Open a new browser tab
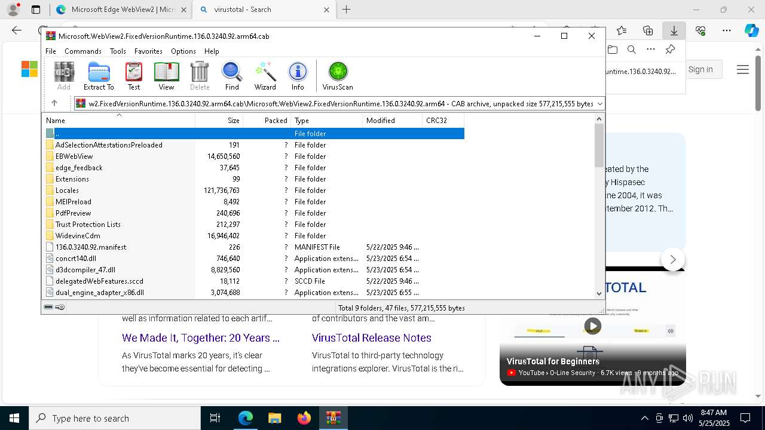 click(346, 10)
